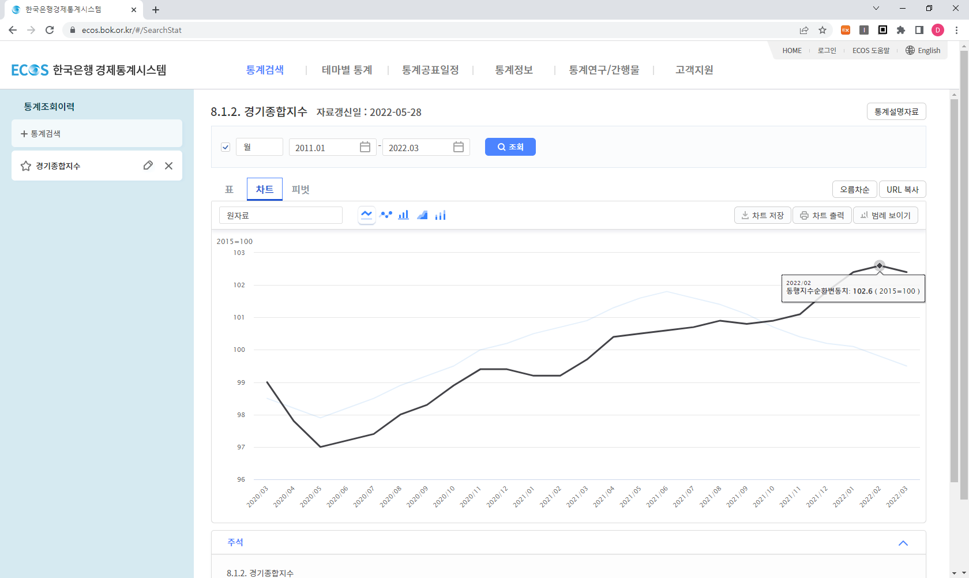This screenshot has height=578, width=969.
Task: Click the 로그인 link
Action: (827, 51)
